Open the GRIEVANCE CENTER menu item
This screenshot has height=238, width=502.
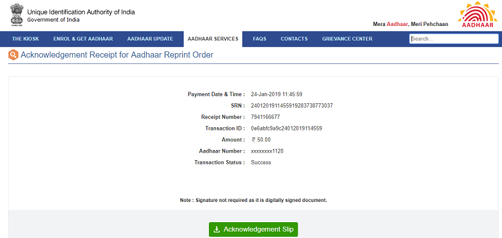(347, 39)
